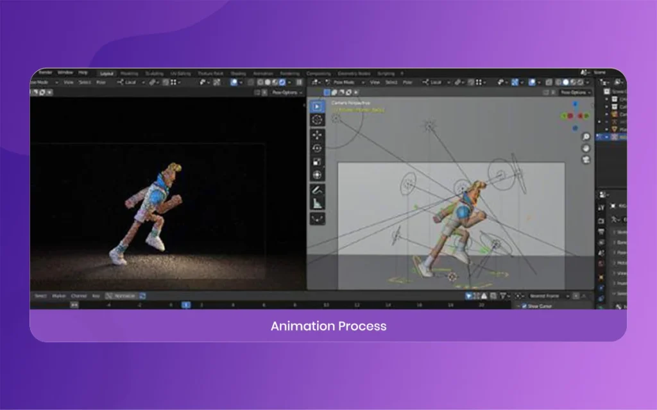Open Pose Options dropdown in right viewport
The height and width of the screenshot is (410, 657).
tap(576, 92)
